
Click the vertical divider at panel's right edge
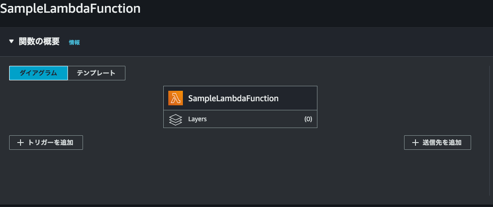(489, 125)
